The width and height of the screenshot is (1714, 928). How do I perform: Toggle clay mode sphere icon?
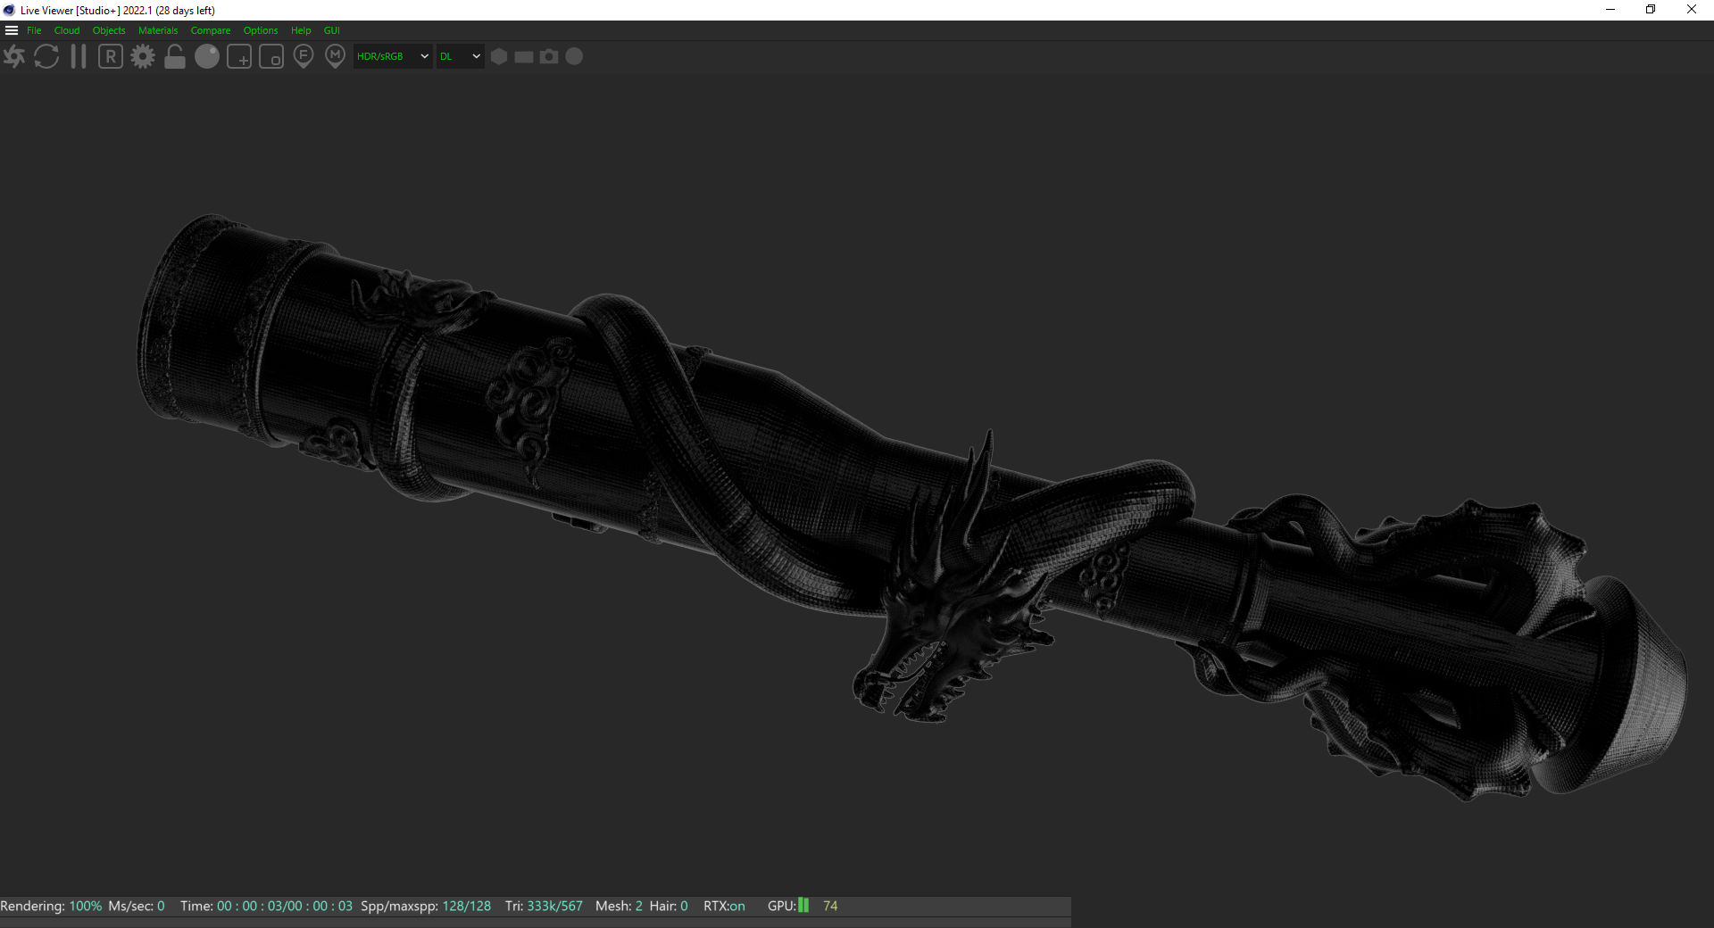pyautogui.click(x=207, y=57)
